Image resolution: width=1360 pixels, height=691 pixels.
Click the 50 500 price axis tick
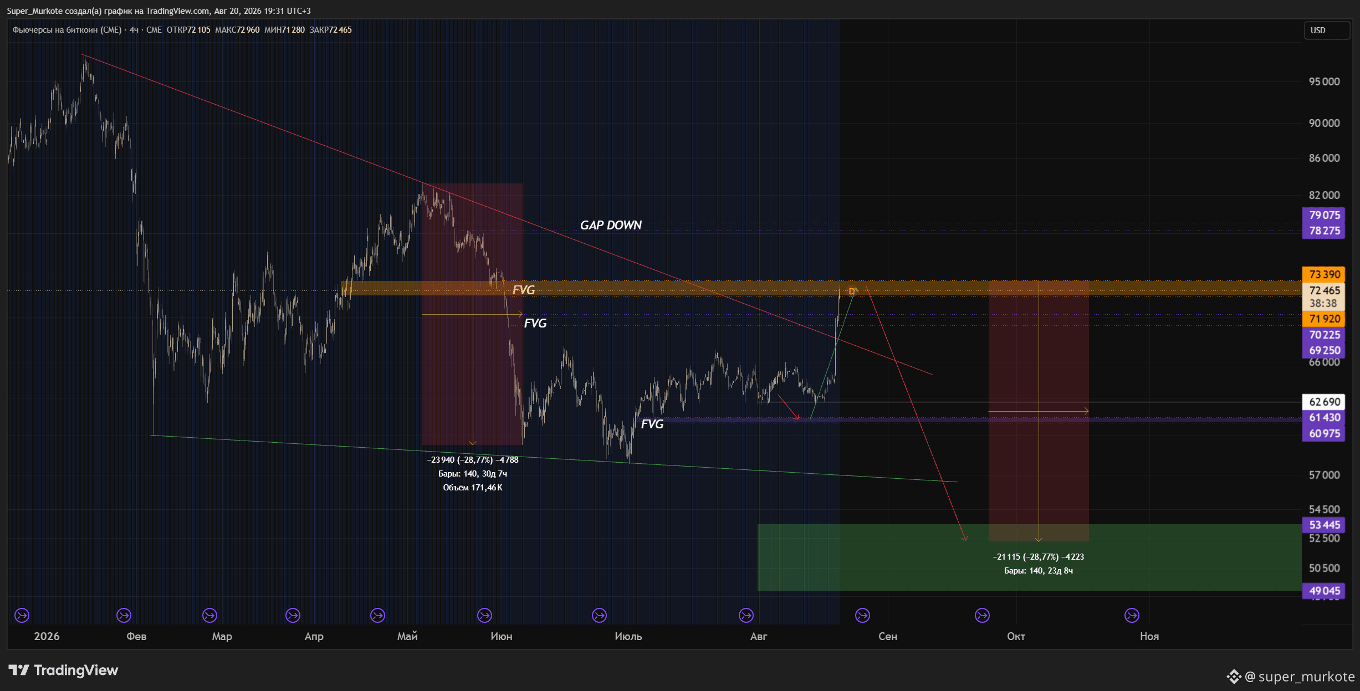(1324, 568)
